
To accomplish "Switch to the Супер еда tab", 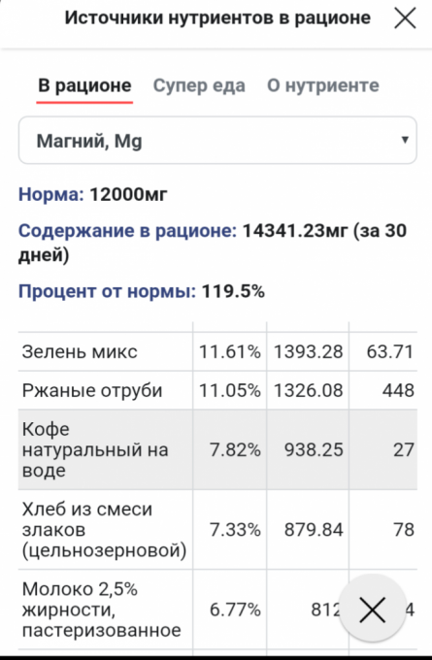I will click(199, 85).
